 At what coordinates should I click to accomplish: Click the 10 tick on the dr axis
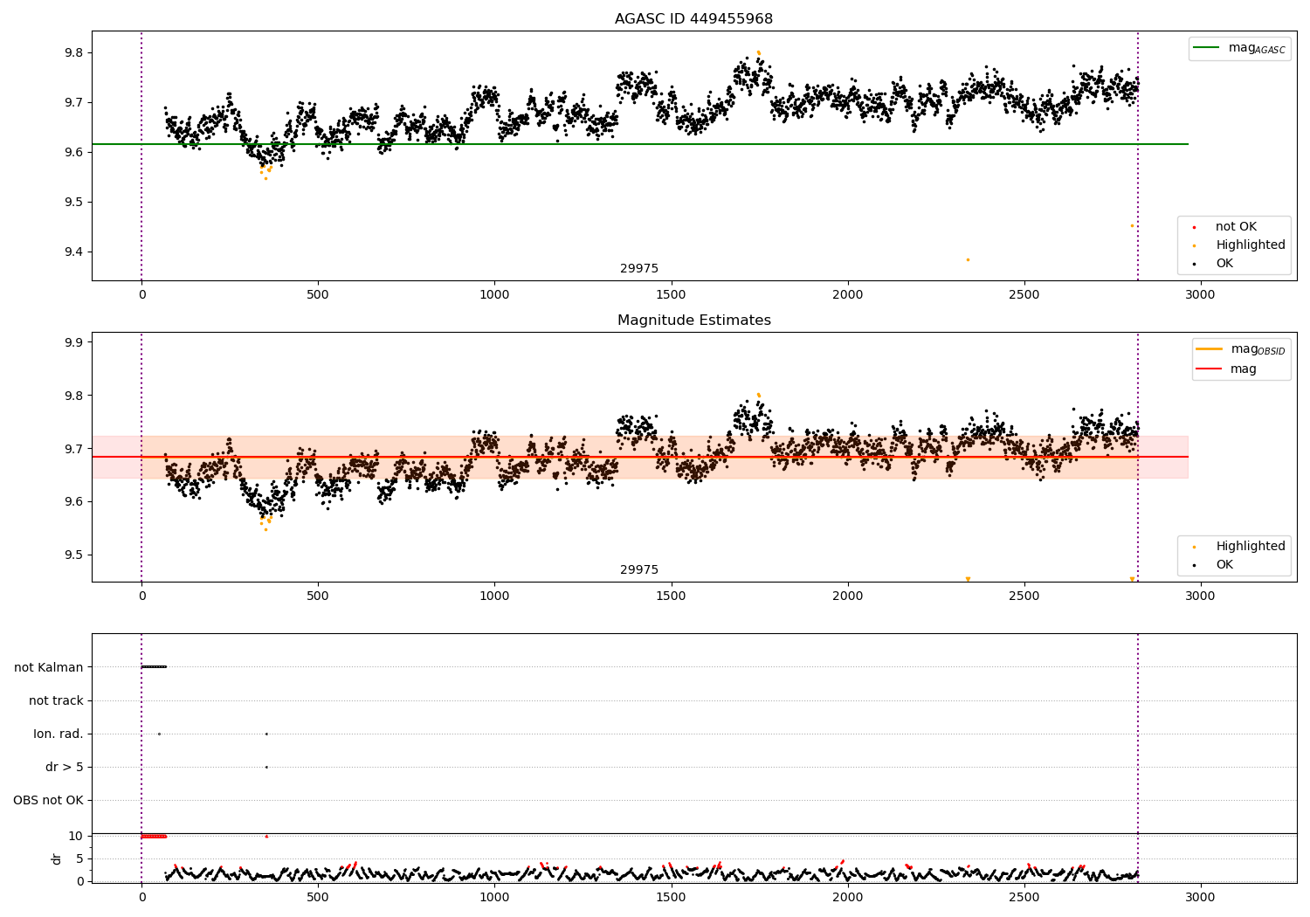coord(76,837)
